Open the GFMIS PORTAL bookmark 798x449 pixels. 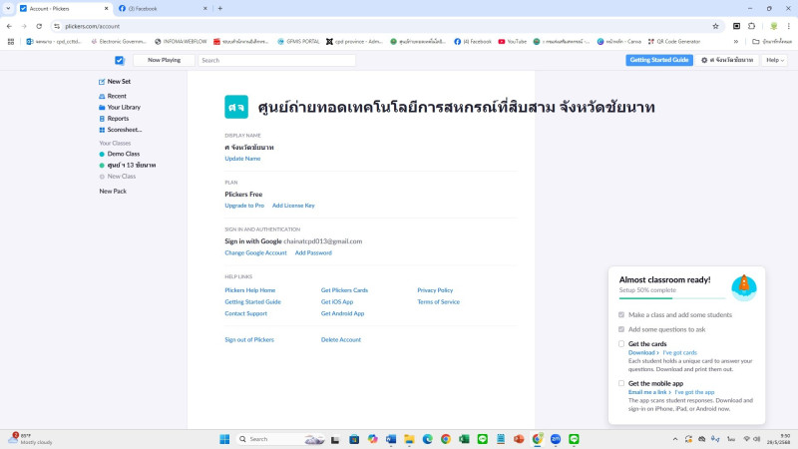click(x=298, y=41)
